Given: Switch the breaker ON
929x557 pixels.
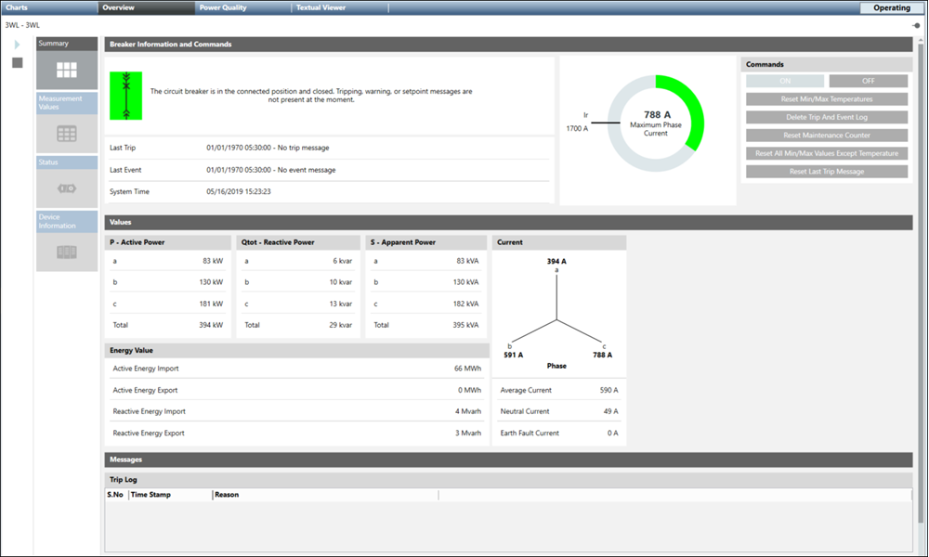Looking at the screenshot, I should pyautogui.click(x=784, y=81).
